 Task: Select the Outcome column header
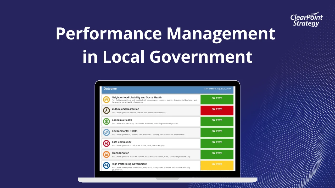(110, 89)
